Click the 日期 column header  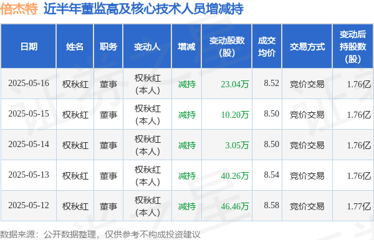(x=29, y=47)
